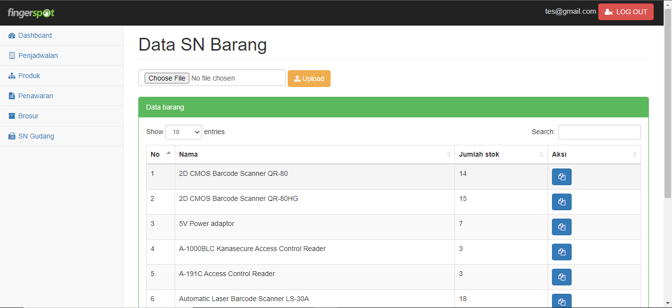Sort table by No column
The height and width of the screenshot is (308, 672).
(160, 154)
